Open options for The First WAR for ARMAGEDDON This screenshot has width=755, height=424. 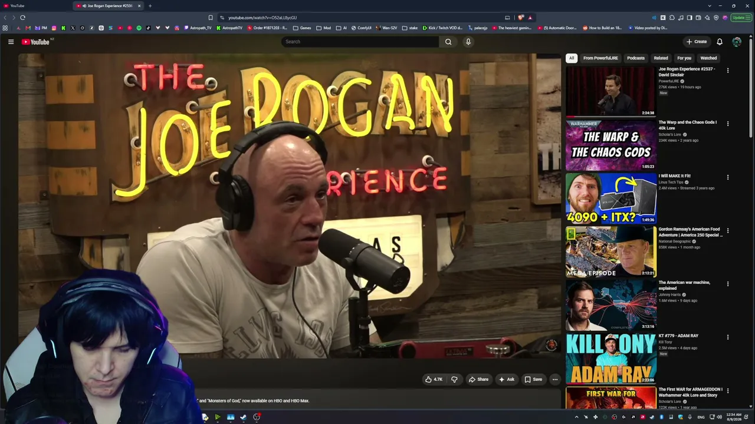click(x=728, y=390)
